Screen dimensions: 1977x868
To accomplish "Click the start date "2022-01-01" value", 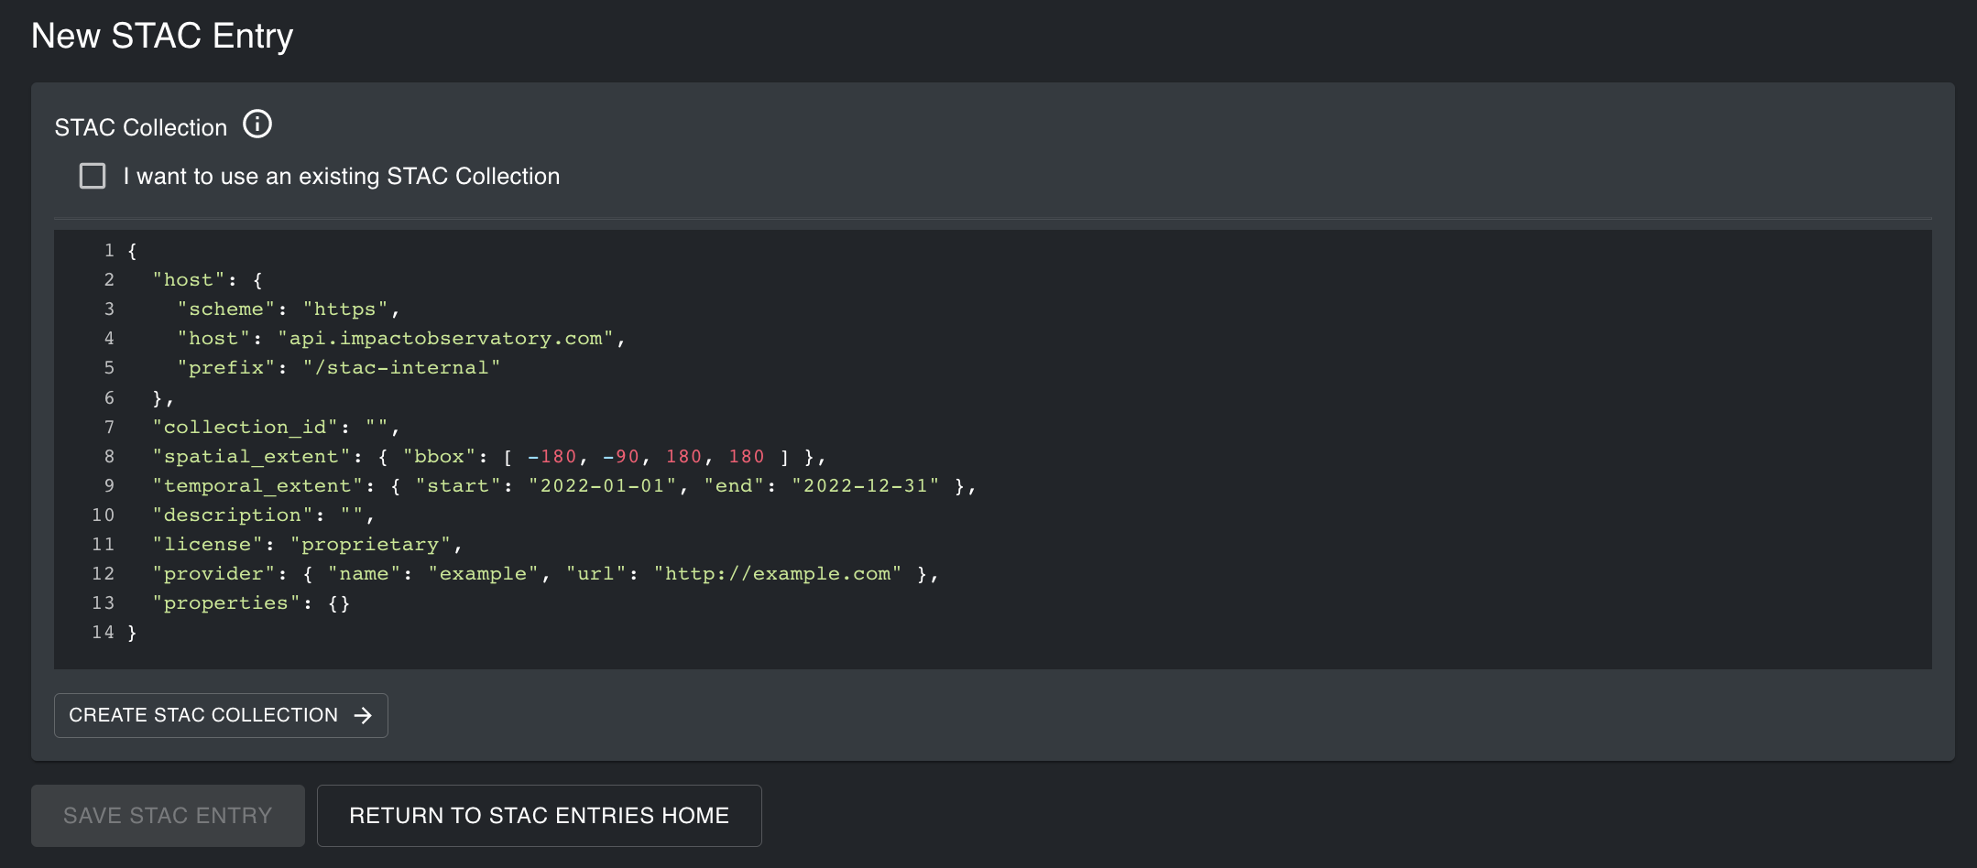I will [602, 486].
